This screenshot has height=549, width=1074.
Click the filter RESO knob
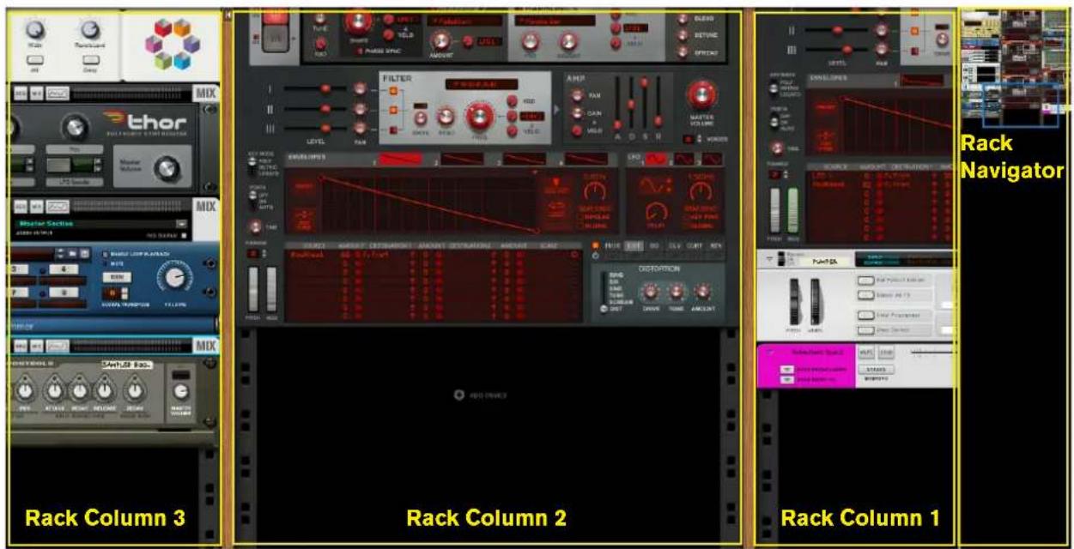point(446,118)
